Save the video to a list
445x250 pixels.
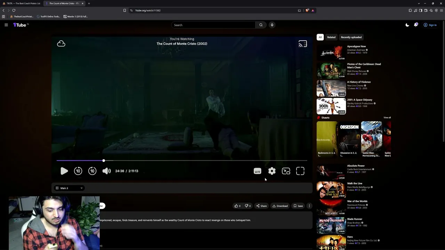(x=298, y=206)
